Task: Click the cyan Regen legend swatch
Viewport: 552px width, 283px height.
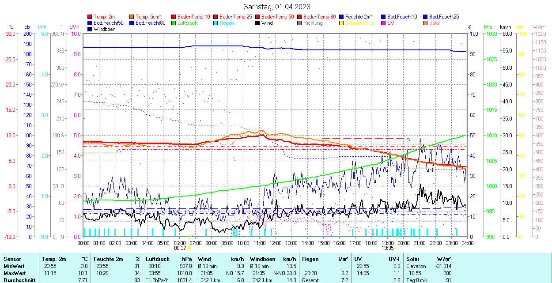Action: pyautogui.click(x=216, y=23)
